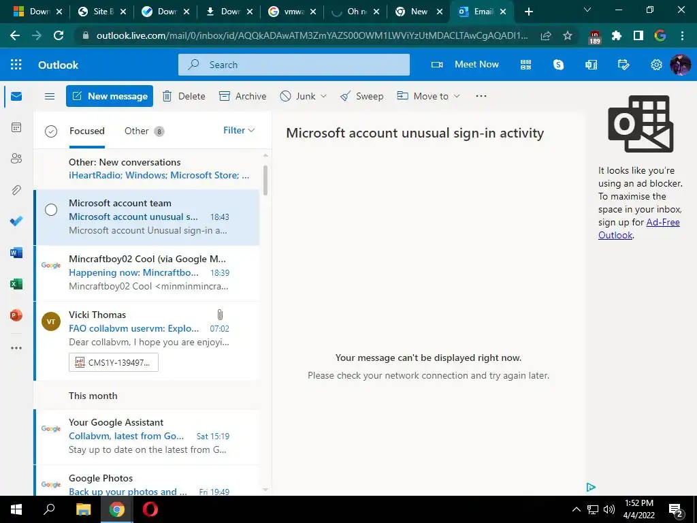Show more apps in sidebar
The width and height of the screenshot is (697, 523).
point(16,348)
